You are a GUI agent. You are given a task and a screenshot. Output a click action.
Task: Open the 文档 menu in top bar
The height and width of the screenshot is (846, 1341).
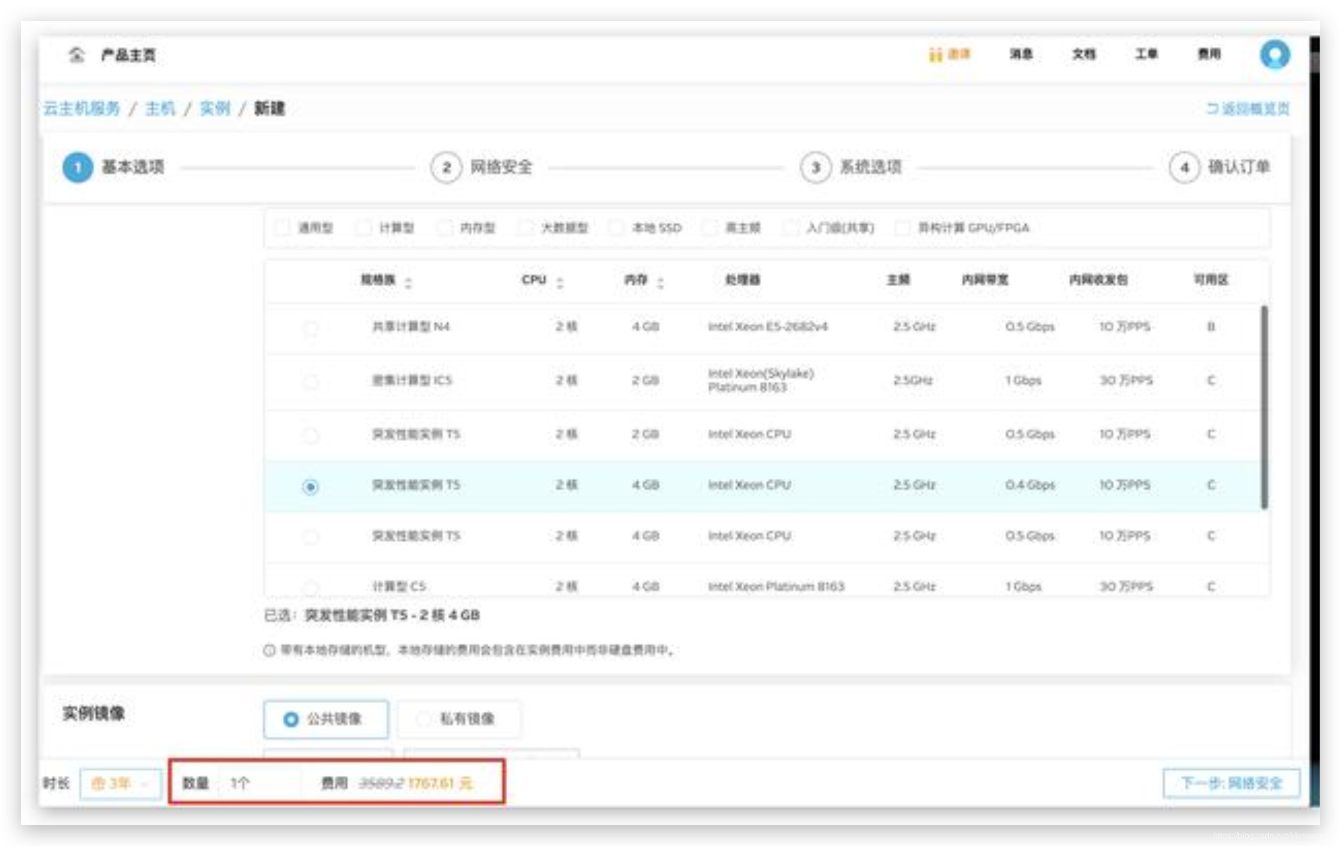[x=1084, y=54]
